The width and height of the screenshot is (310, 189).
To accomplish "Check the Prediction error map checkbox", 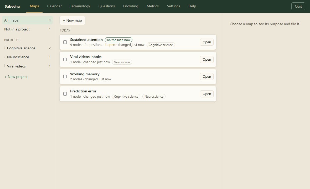I will [x=65, y=94].
